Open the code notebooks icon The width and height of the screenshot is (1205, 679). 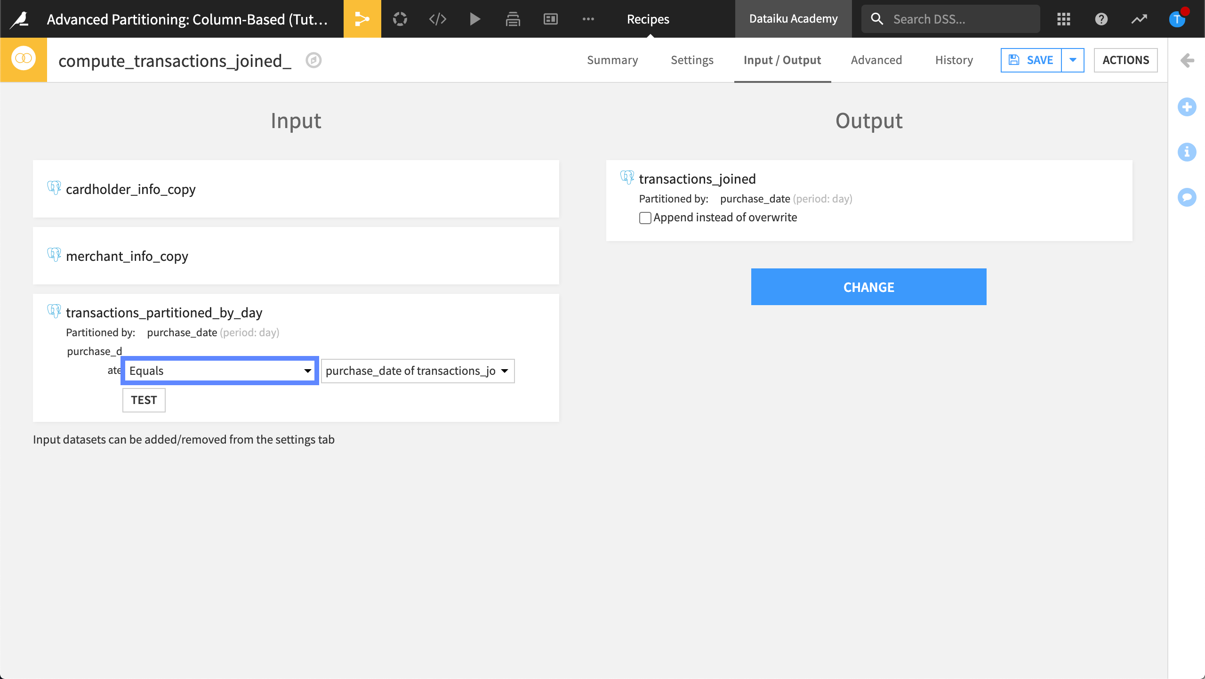pos(437,19)
